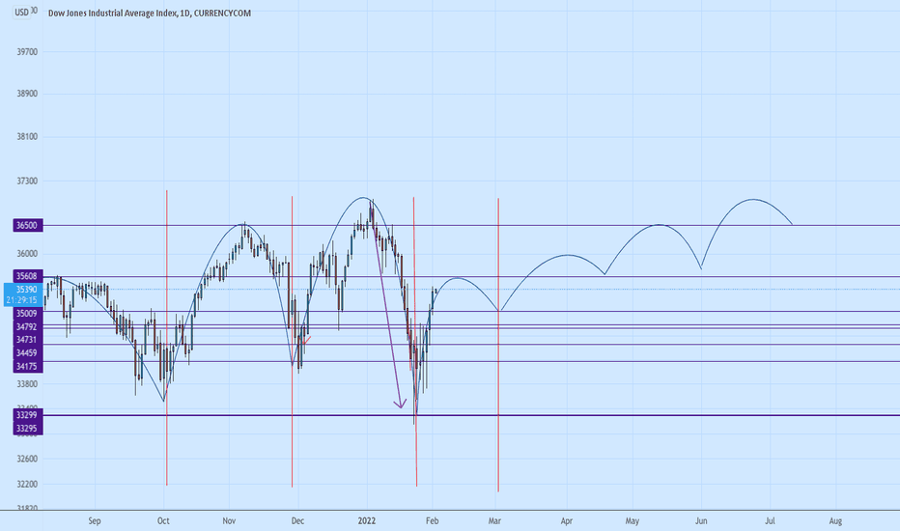The width and height of the screenshot is (900, 531).
Task: Select the 35608 price level label
Action: (28, 276)
